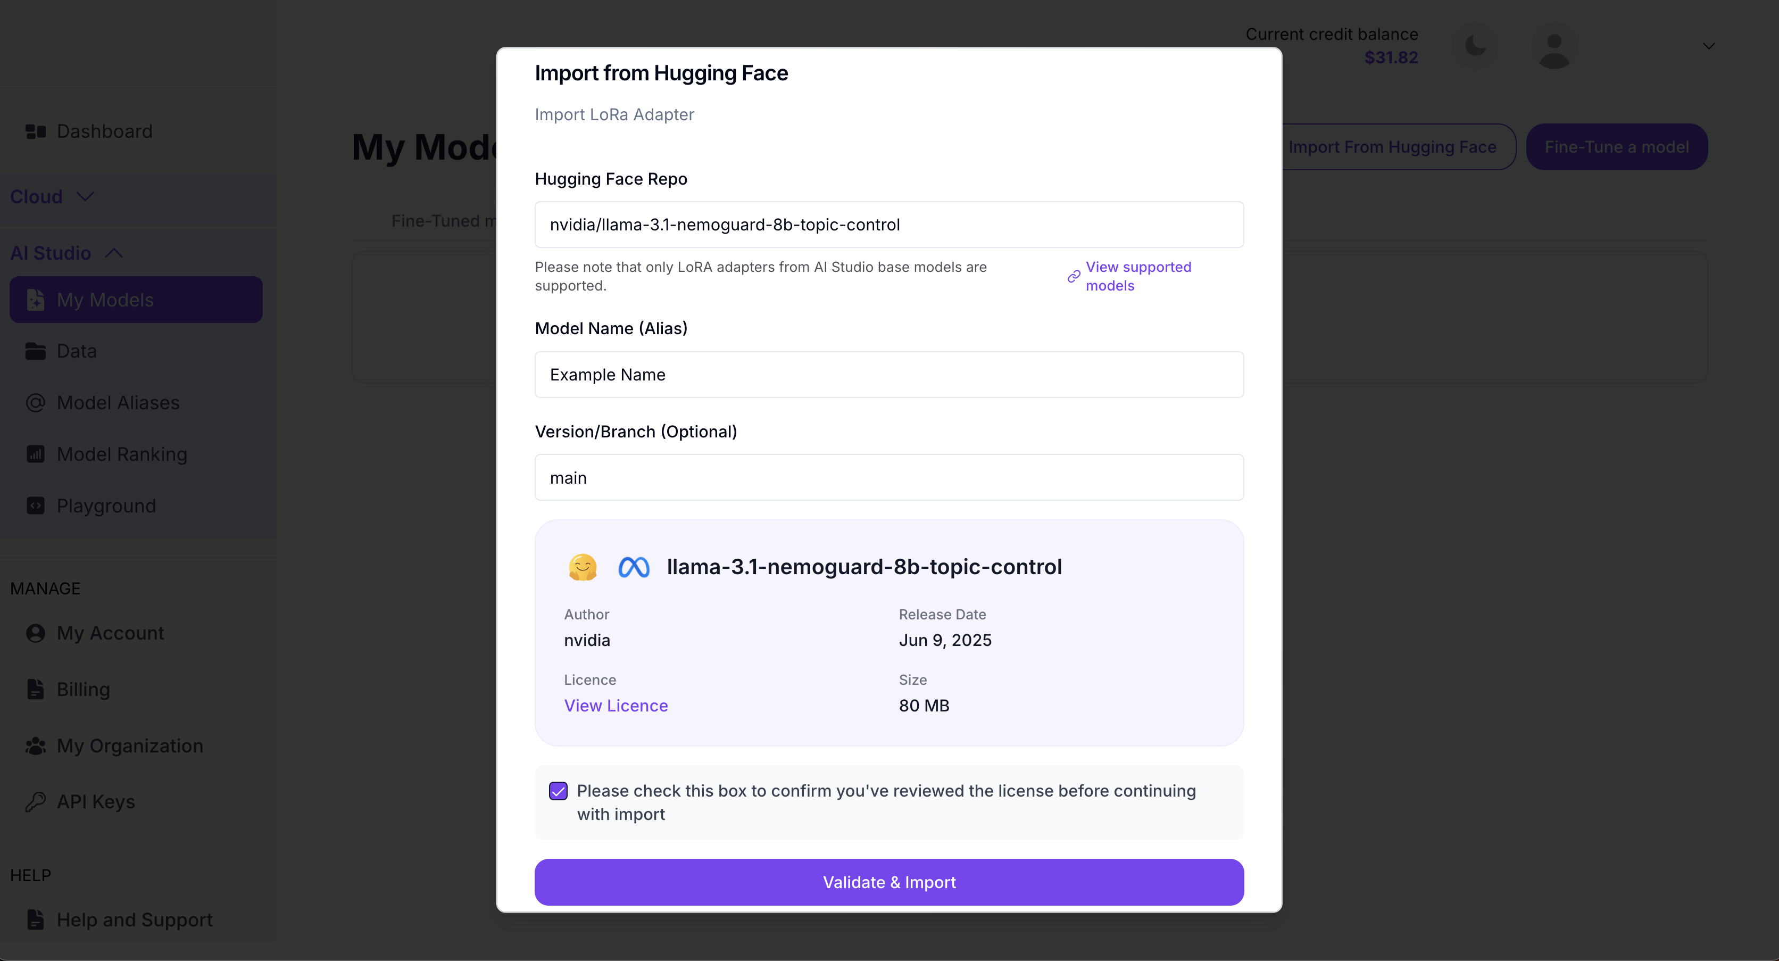Click the Model Aliases at-sign icon
This screenshot has width=1779, height=961.
coord(35,403)
